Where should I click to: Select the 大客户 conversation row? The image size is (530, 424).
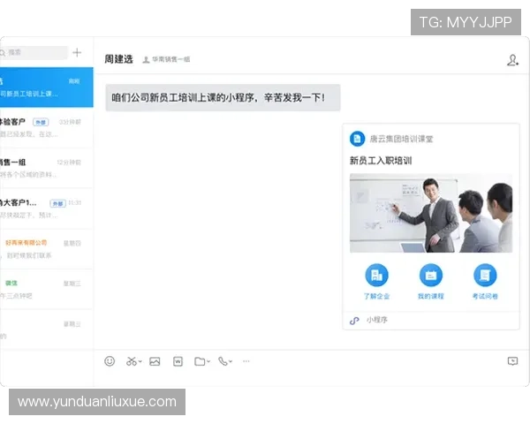[47, 208]
